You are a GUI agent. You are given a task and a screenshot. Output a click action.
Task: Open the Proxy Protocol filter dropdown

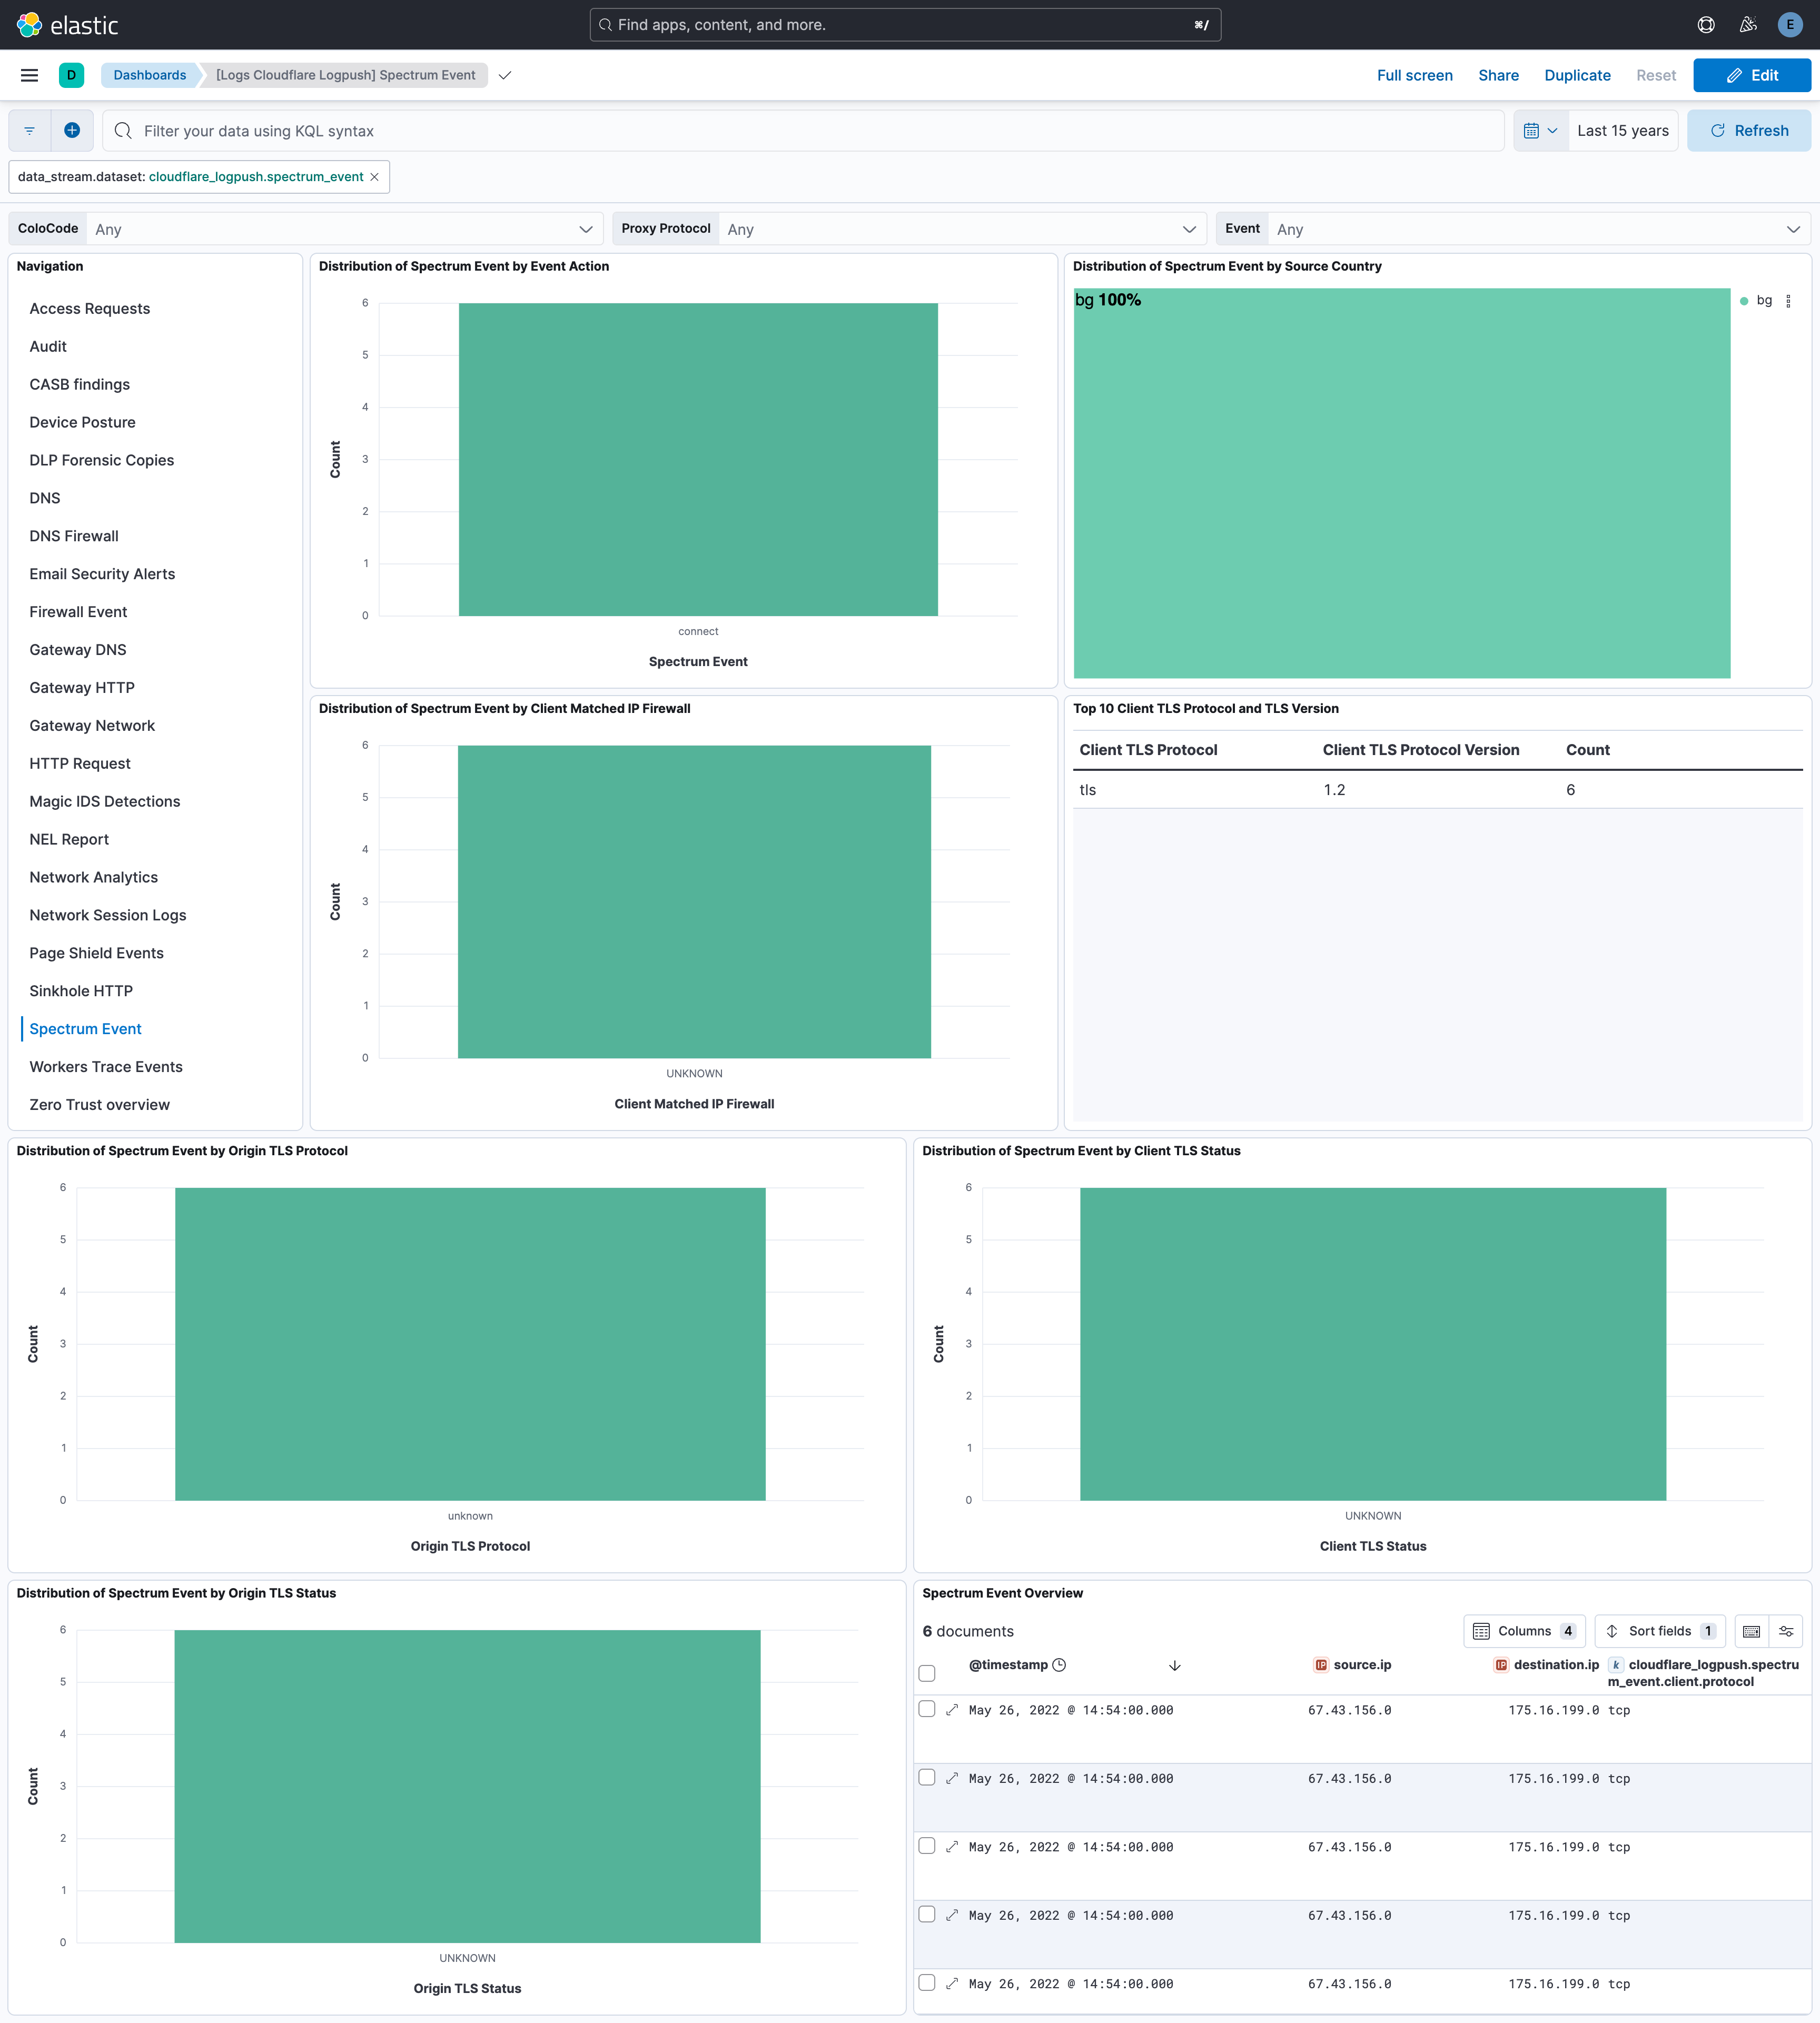pyautogui.click(x=962, y=229)
